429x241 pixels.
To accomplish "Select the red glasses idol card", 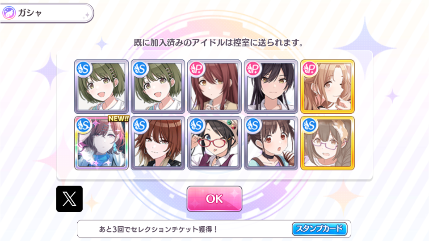I will click(214, 143).
